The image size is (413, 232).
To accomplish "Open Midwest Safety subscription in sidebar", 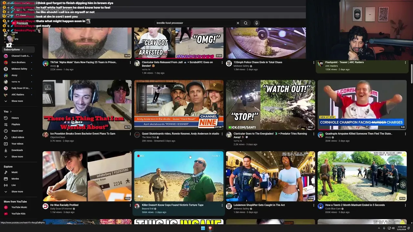I will 19,69.
